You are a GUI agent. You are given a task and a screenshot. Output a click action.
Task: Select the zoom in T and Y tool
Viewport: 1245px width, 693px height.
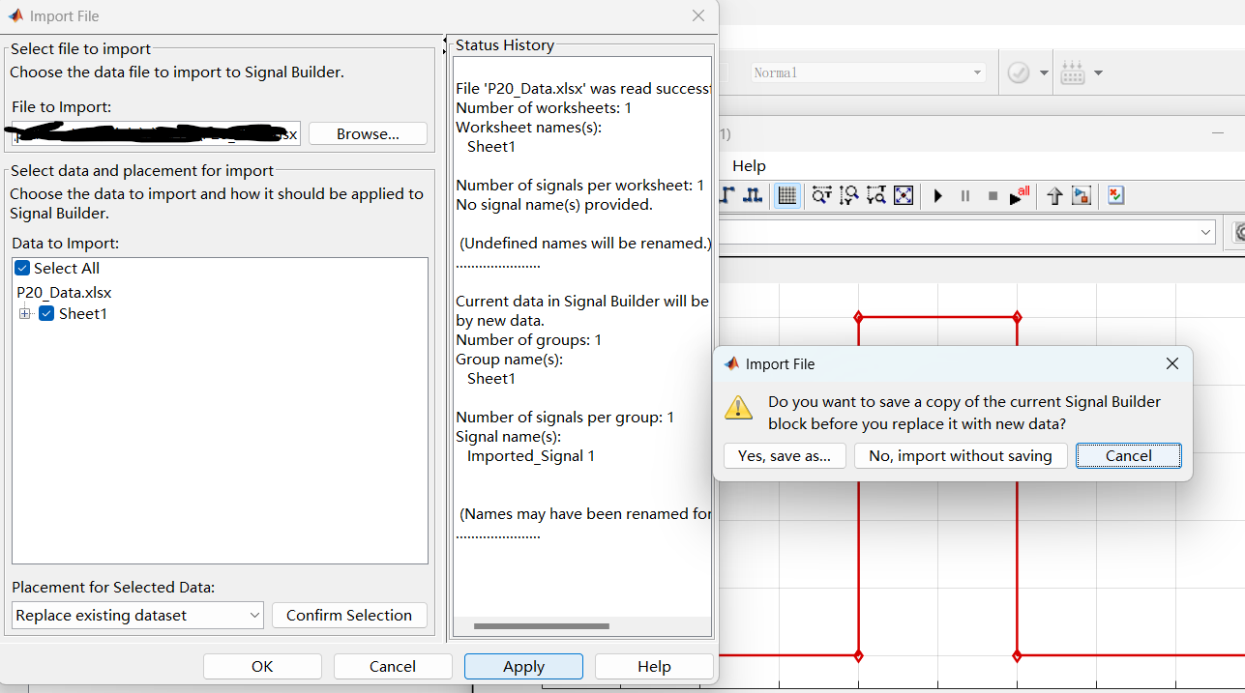(x=876, y=196)
